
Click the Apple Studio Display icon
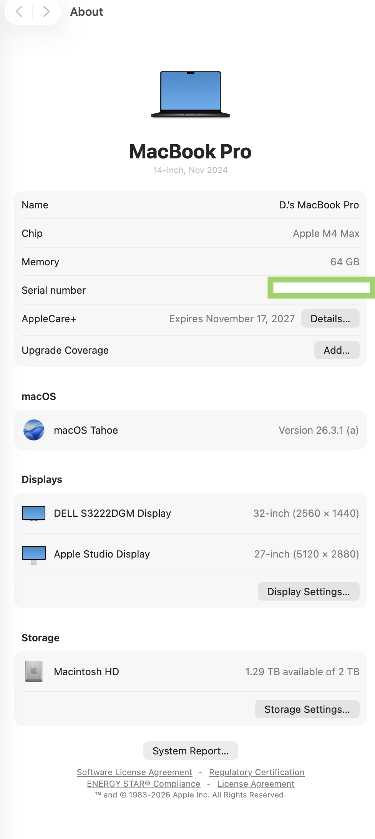(x=34, y=554)
